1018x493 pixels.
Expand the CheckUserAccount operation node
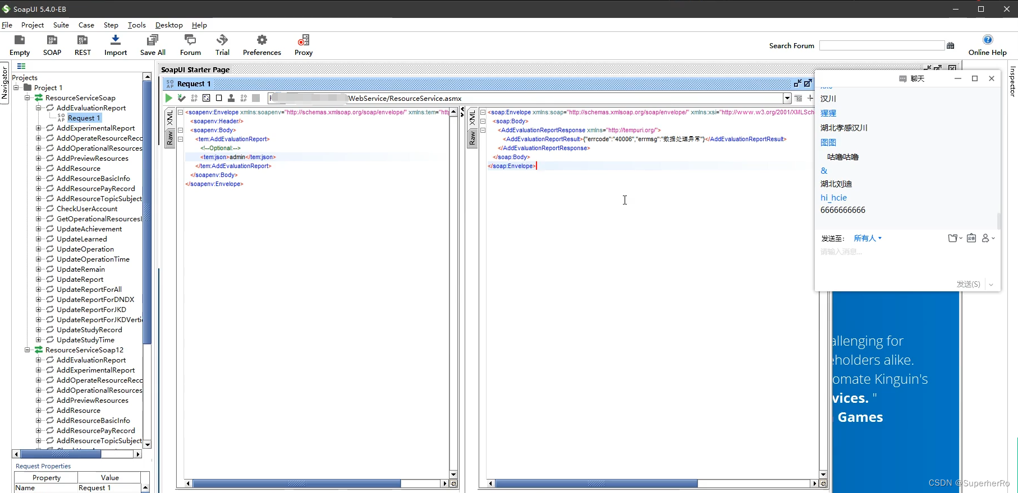39,208
